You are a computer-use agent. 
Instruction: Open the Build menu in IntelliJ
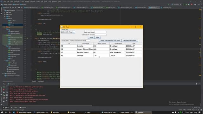[x=38, y=2]
